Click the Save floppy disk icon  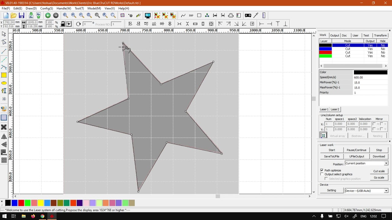tap(21, 16)
